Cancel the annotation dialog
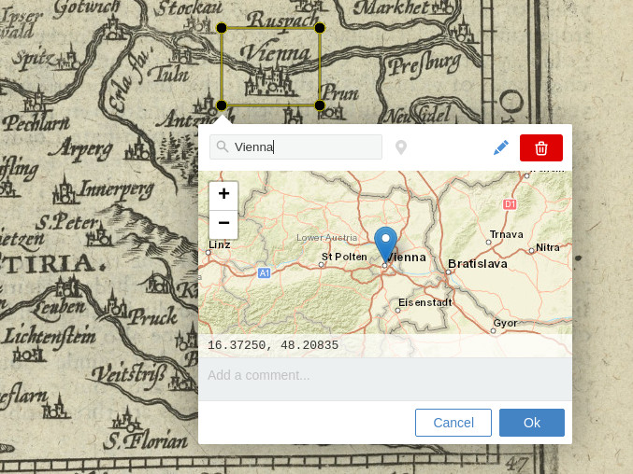Screen dimensions: 633x474 pyautogui.click(x=453, y=423)
